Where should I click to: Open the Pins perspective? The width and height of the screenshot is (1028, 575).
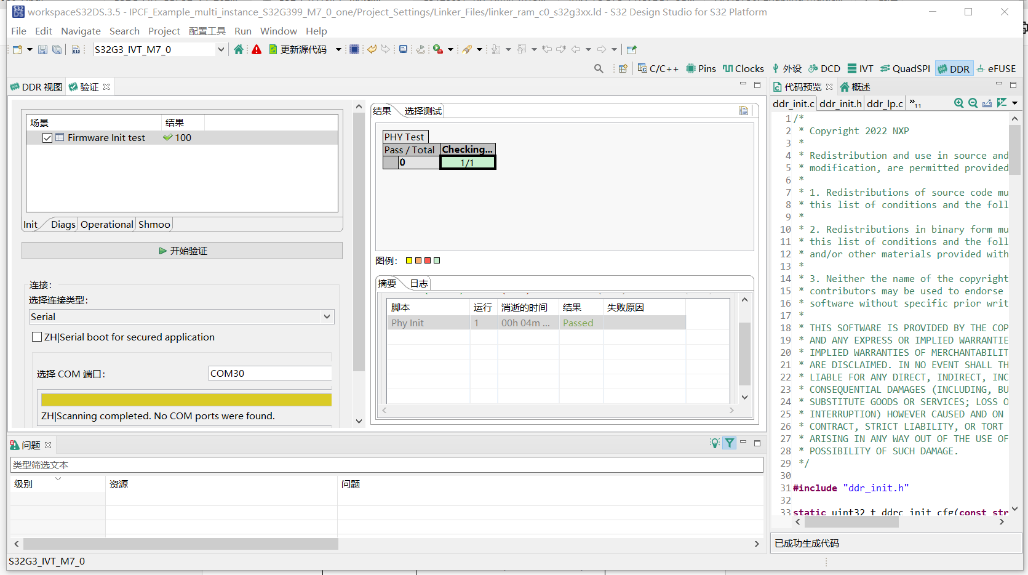pos(700,68)
